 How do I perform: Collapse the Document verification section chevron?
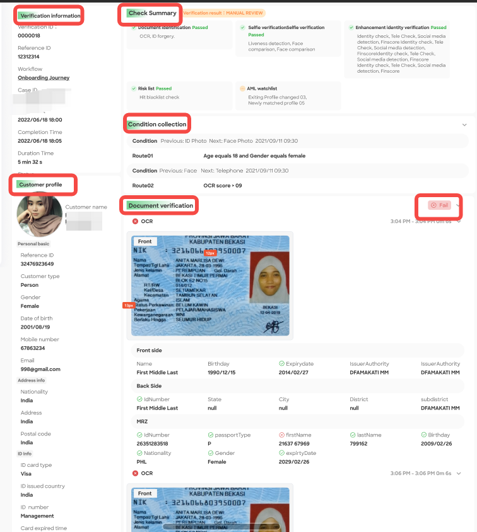pos(458,205)
